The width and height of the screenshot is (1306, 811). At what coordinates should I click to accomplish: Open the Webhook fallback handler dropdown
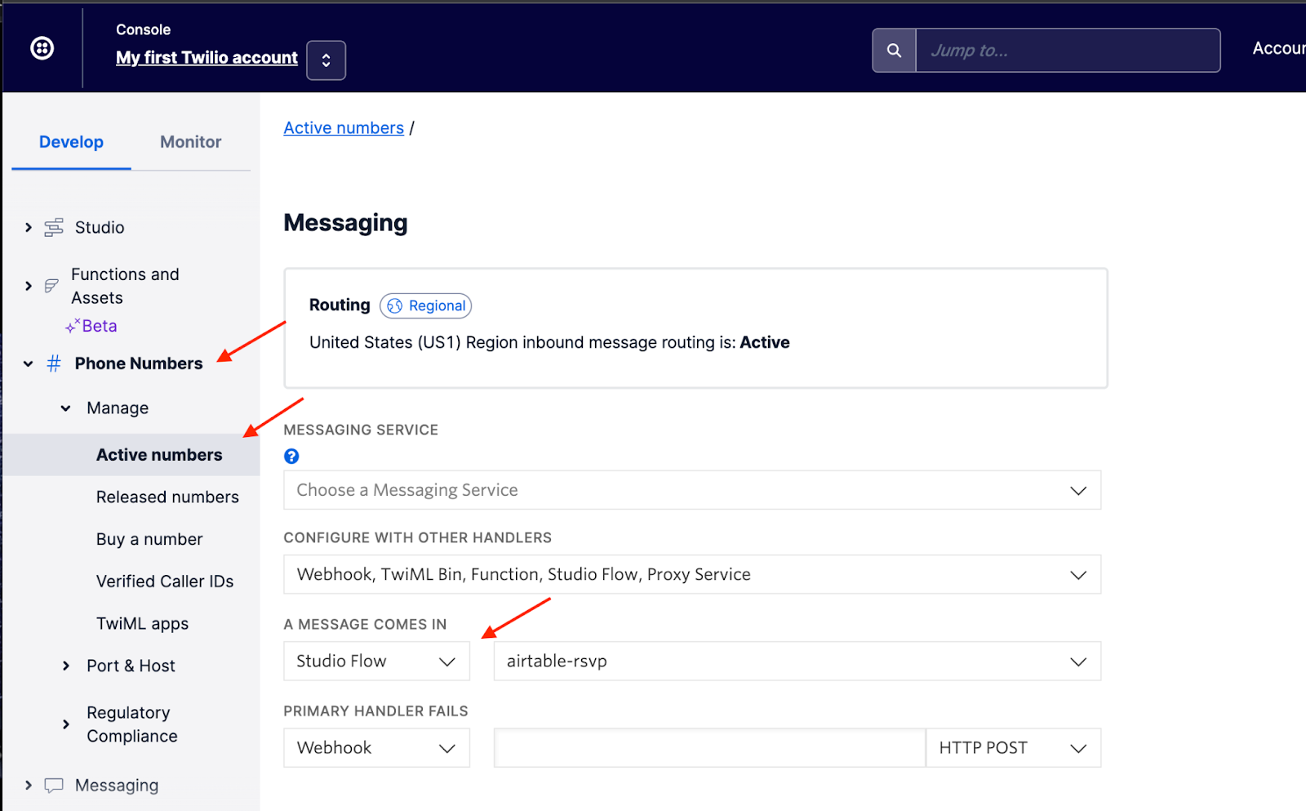[376, 748]
